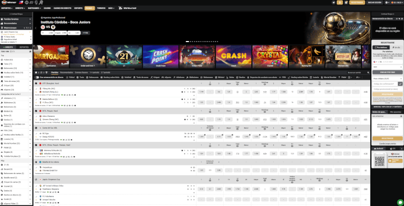Open the Telegram icon in header
Screen dimensions: 404x206
(x=334, y=2)
